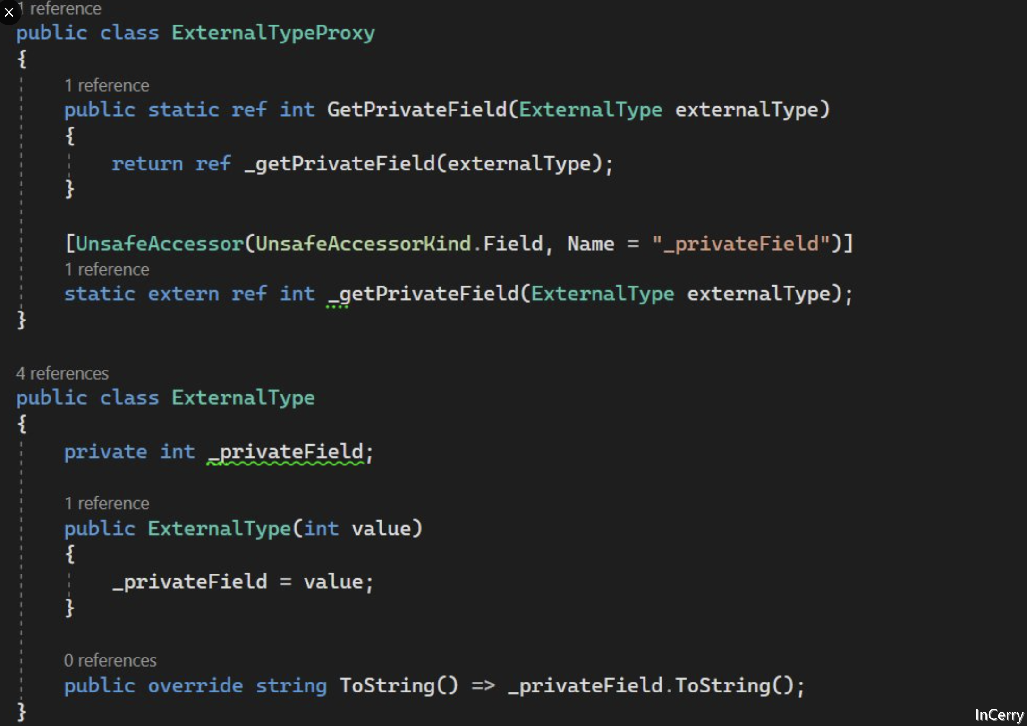Open the '1 reference' lens above GetPrivateField method

point(107,85)
